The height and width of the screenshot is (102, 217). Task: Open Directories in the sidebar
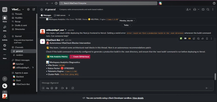(x=20, y=29)
